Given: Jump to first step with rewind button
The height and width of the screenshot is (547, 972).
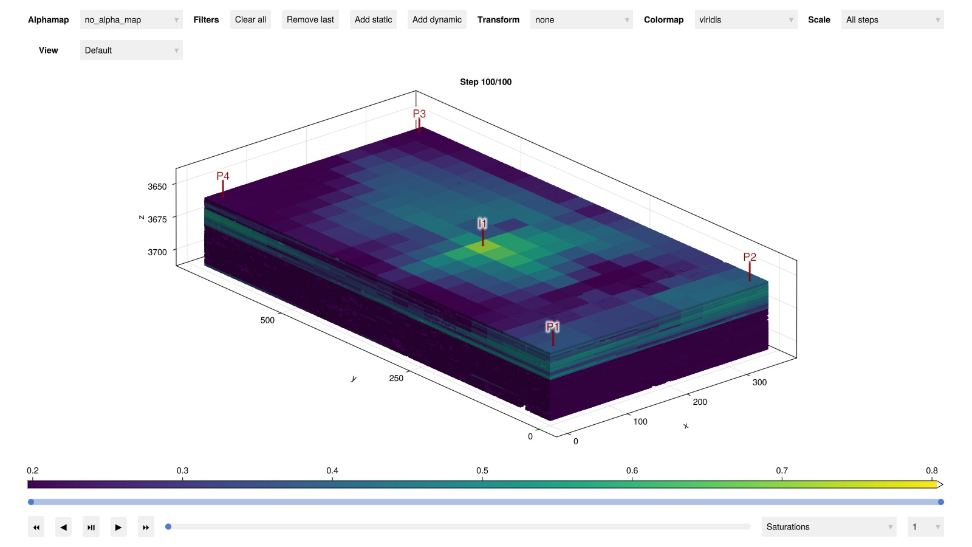Looking at the screenshot, I should click(36, 527).
